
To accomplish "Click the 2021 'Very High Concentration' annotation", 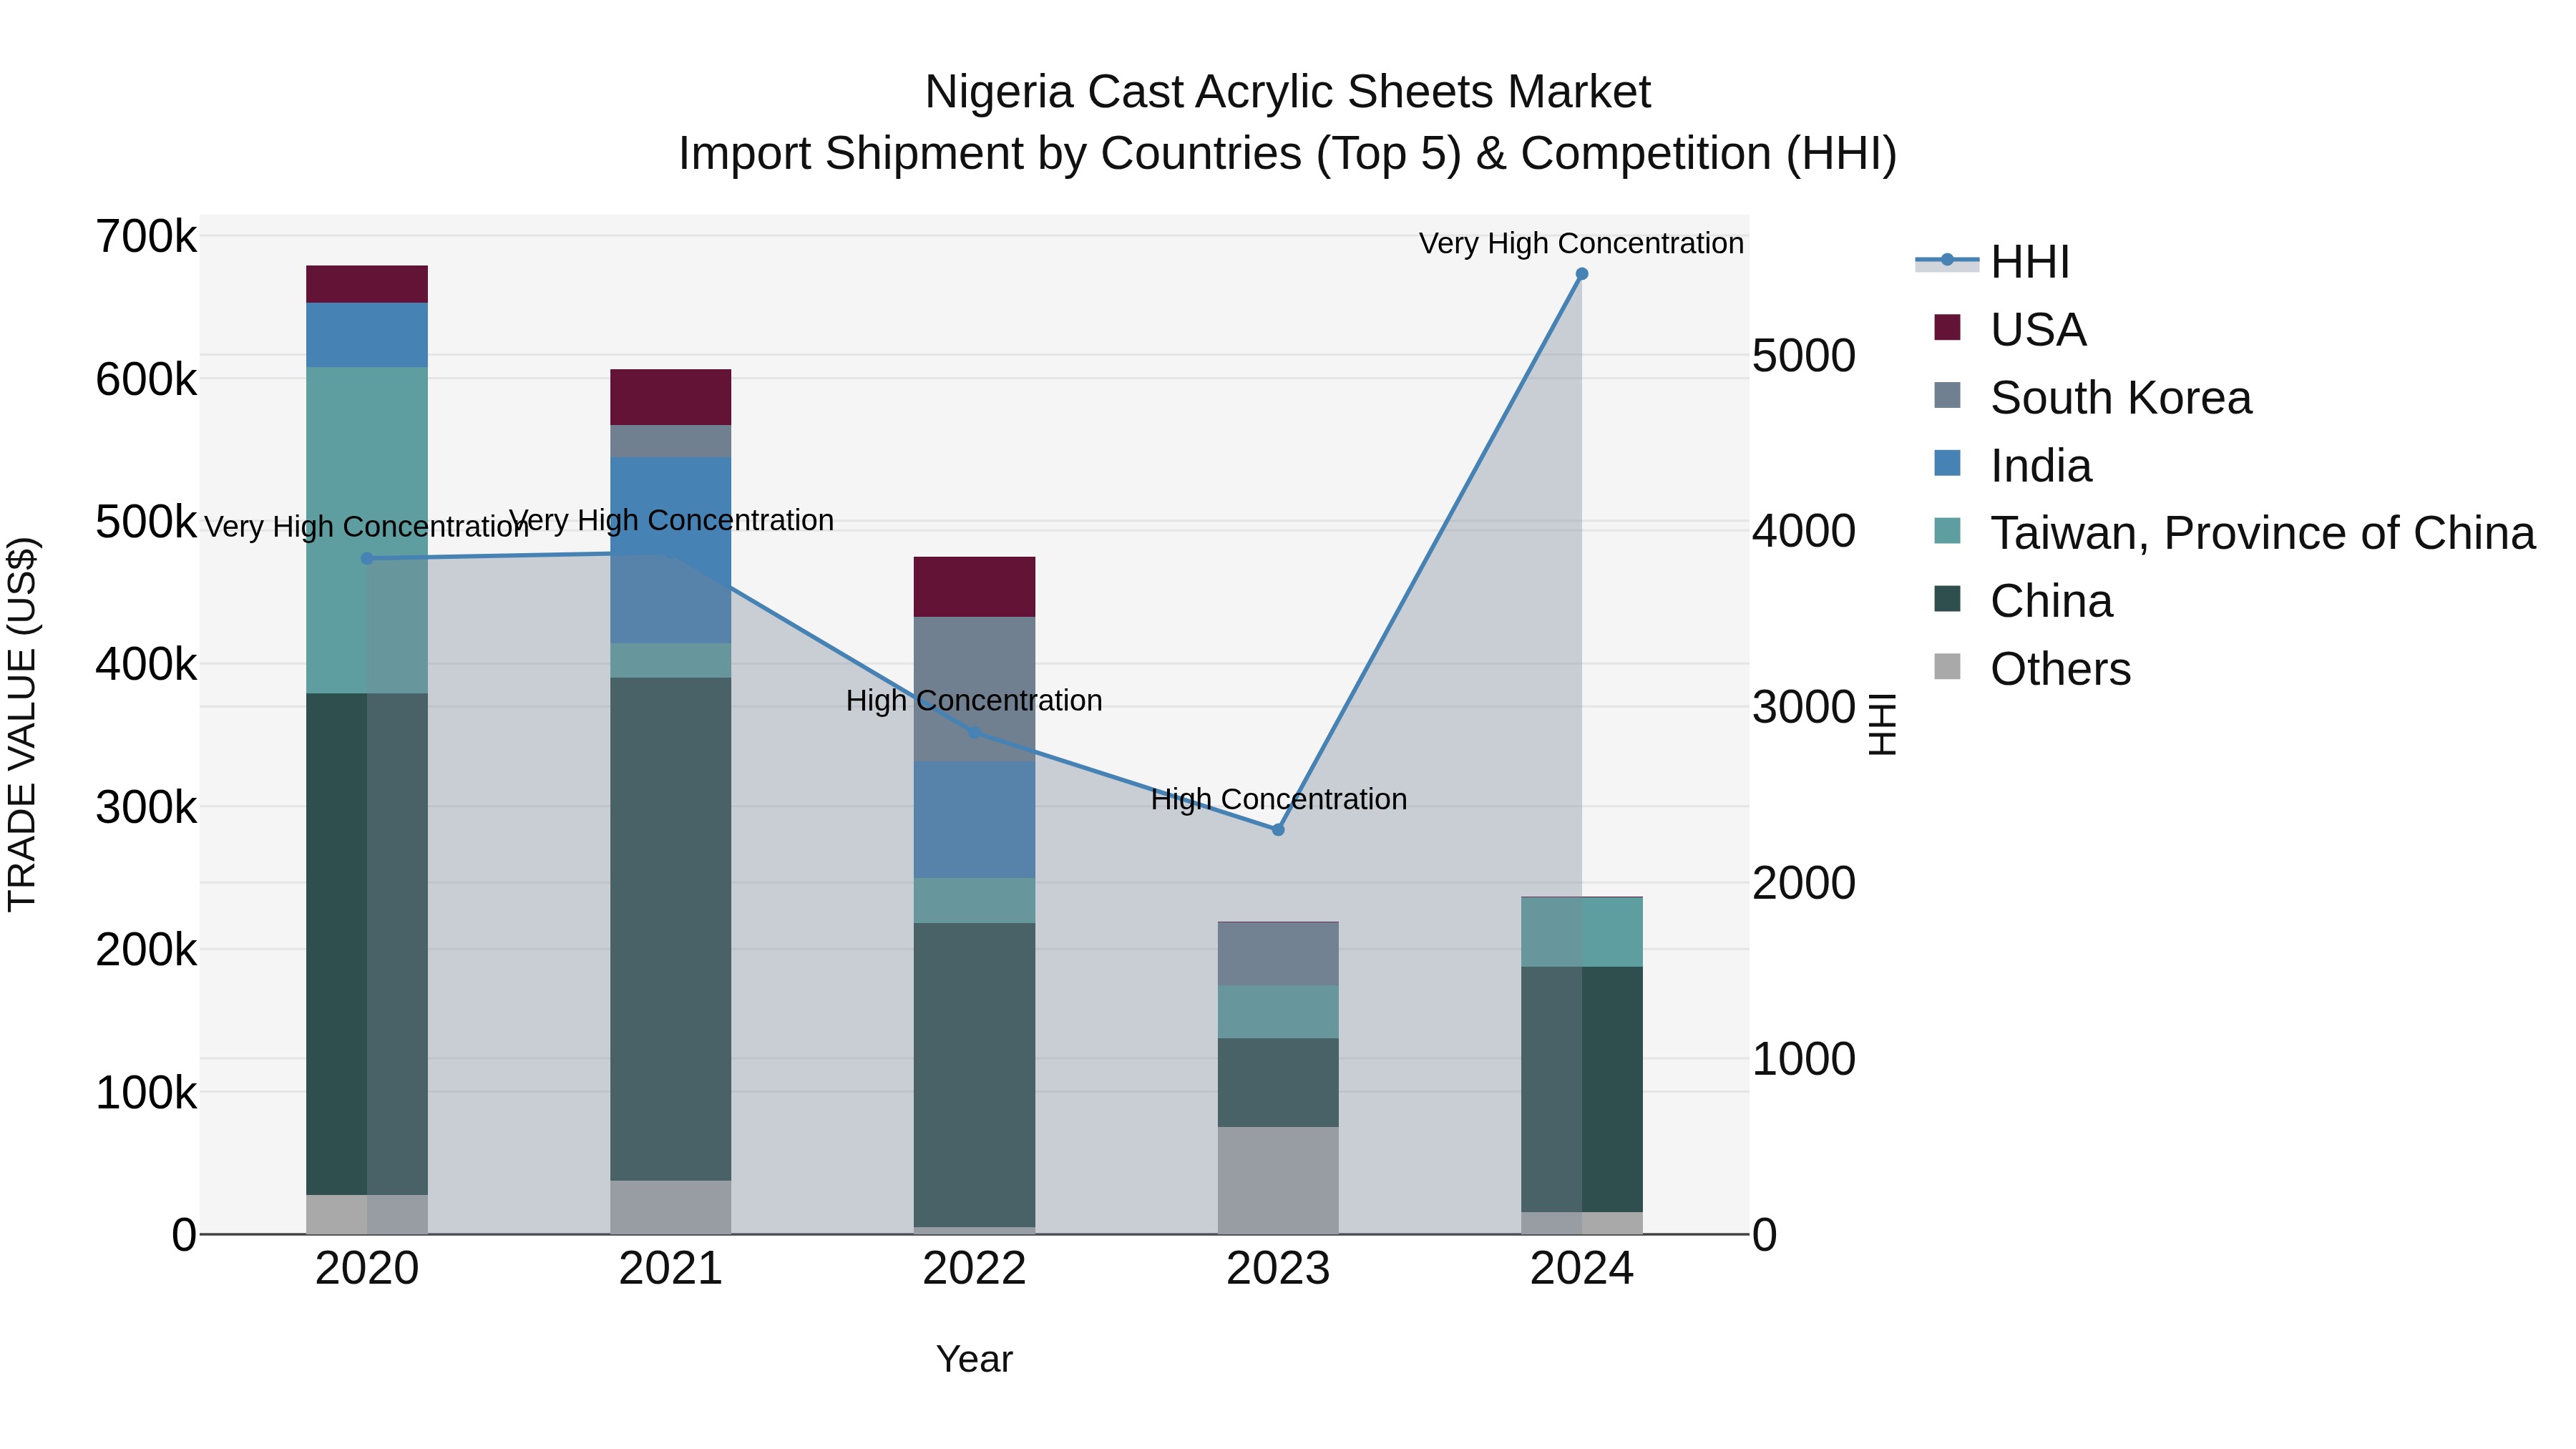I will point(671,520).
